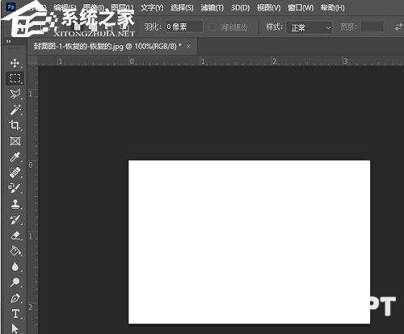Select the Magic Wand tool
404x334 pixels.
(x=15, y=110)
